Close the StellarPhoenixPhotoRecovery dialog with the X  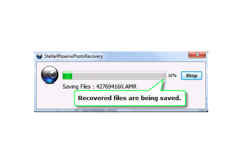tap(197, 55)
